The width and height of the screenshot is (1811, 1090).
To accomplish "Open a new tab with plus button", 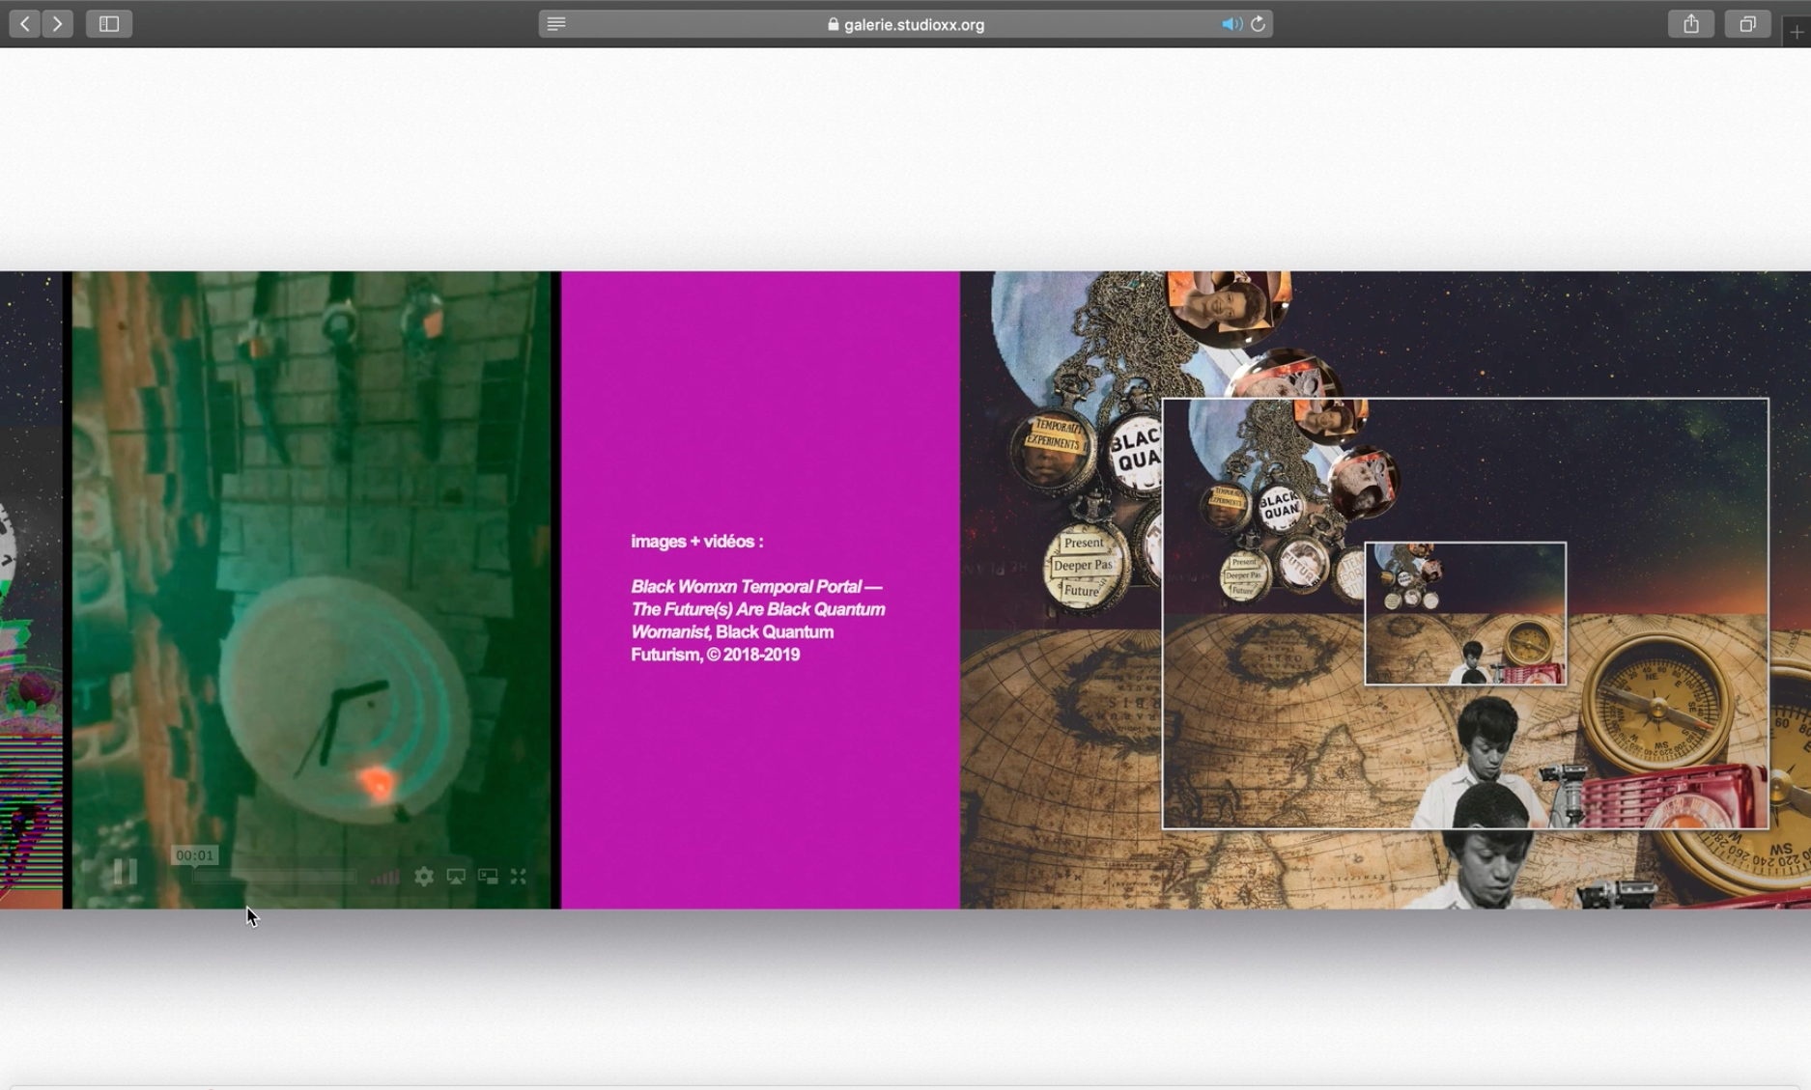I will [1797, 32].
